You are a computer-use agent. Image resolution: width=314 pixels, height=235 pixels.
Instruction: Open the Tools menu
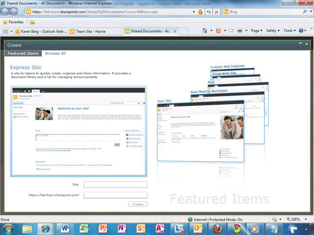click(x=289, y=30)
